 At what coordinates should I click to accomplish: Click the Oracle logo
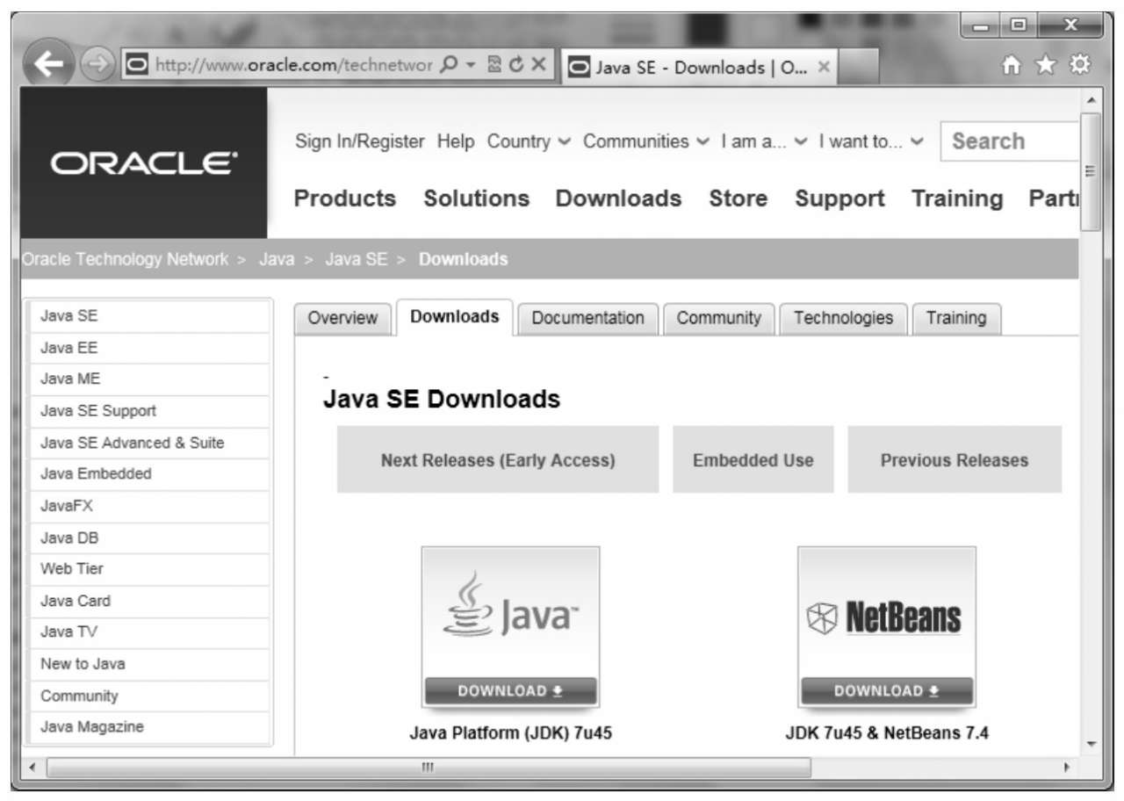pos(144,163)
